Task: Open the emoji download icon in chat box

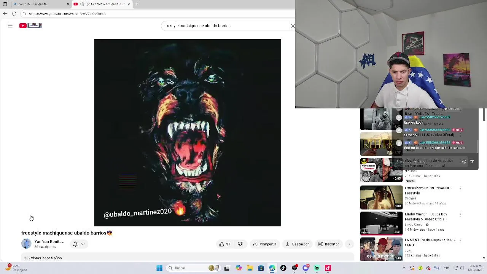Action: (464, 161)
